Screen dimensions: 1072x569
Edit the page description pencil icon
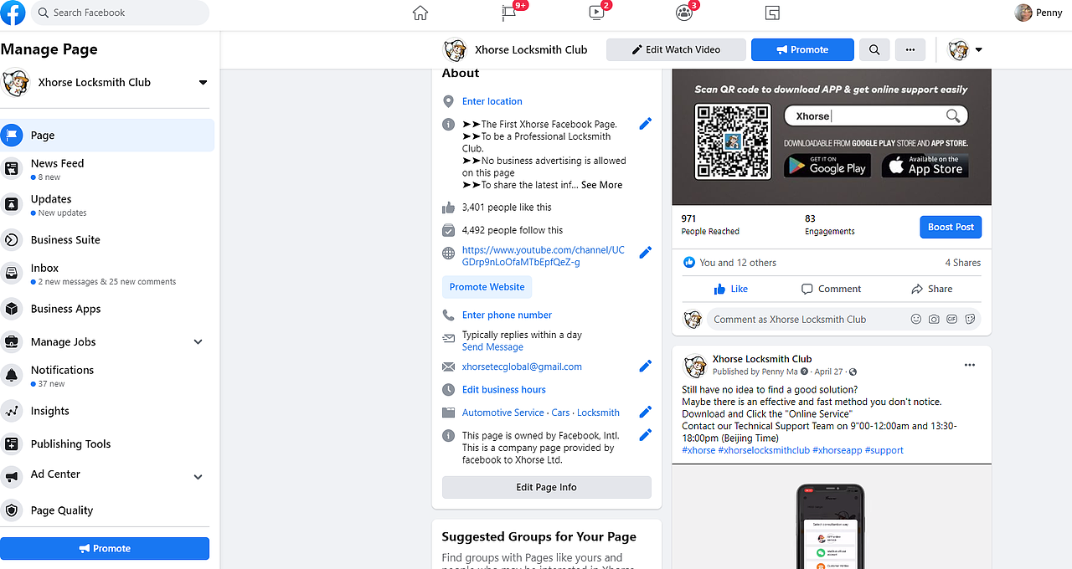click(646, 124)
